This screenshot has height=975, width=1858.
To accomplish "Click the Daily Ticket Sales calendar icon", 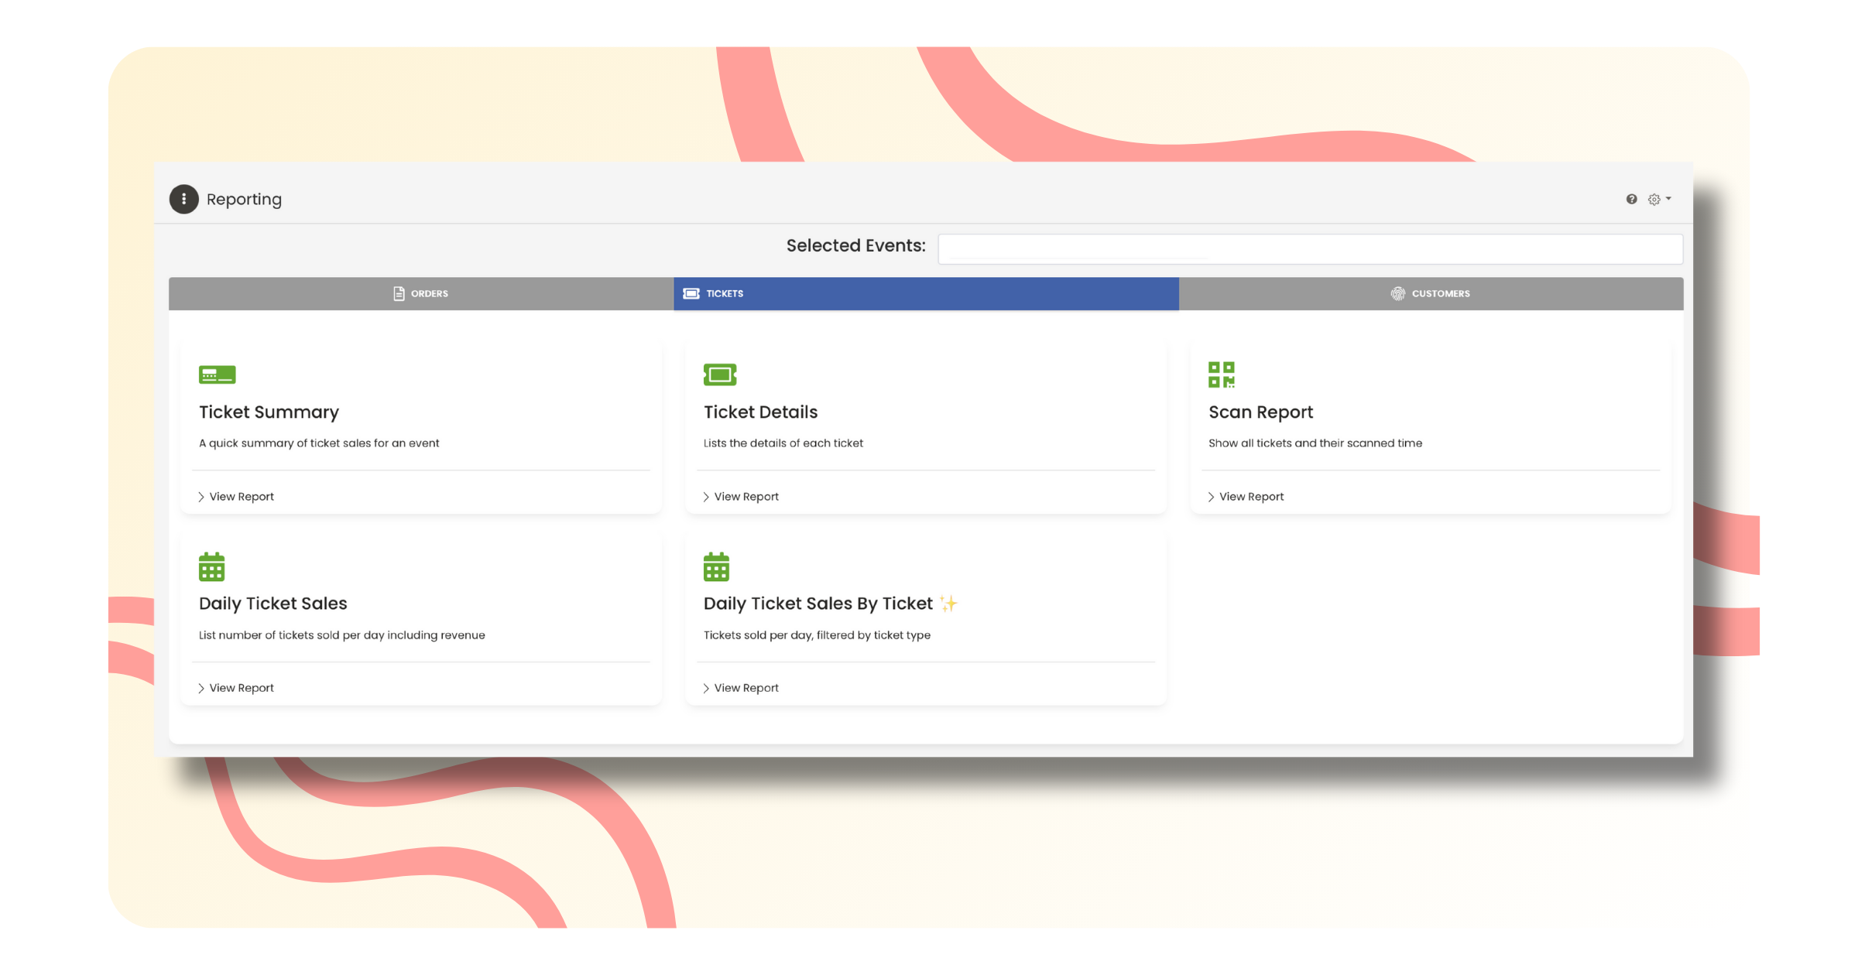I will coord(213,566).
